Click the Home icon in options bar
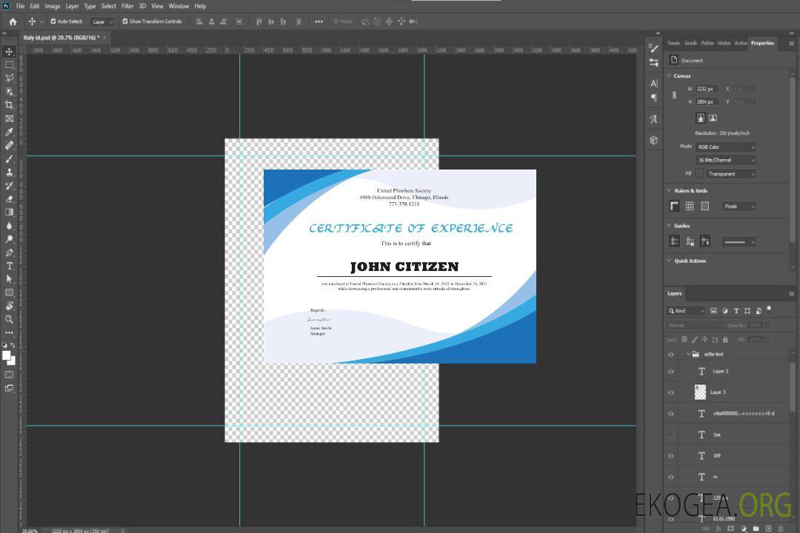Image resolution: width=800 pixels, height=533 pixels. (13, 21)
